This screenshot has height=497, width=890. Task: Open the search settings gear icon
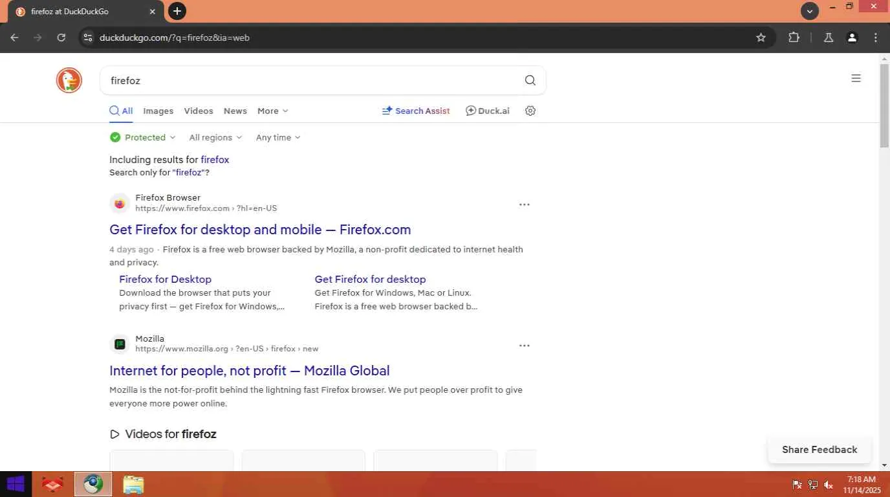[530, 111]
